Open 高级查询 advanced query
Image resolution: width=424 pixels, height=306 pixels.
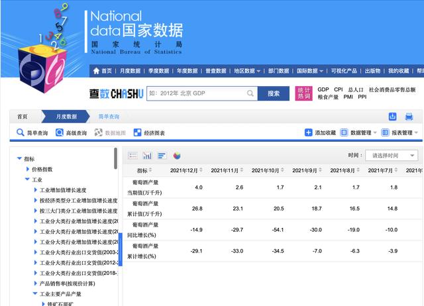[x=70, y=132]
